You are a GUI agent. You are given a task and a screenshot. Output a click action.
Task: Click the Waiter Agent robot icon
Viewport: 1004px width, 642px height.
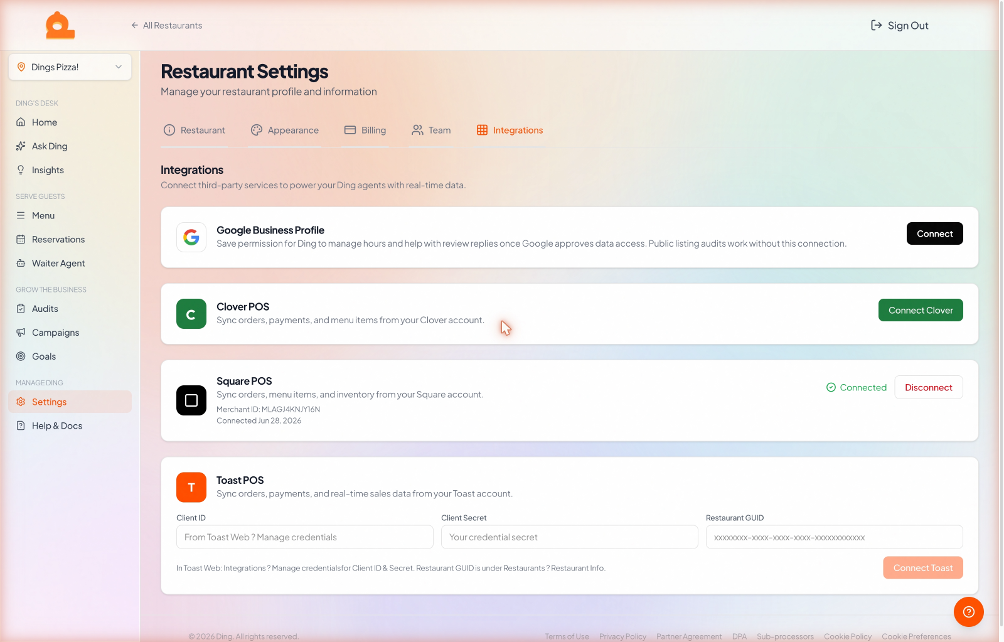tap(21, 263)
